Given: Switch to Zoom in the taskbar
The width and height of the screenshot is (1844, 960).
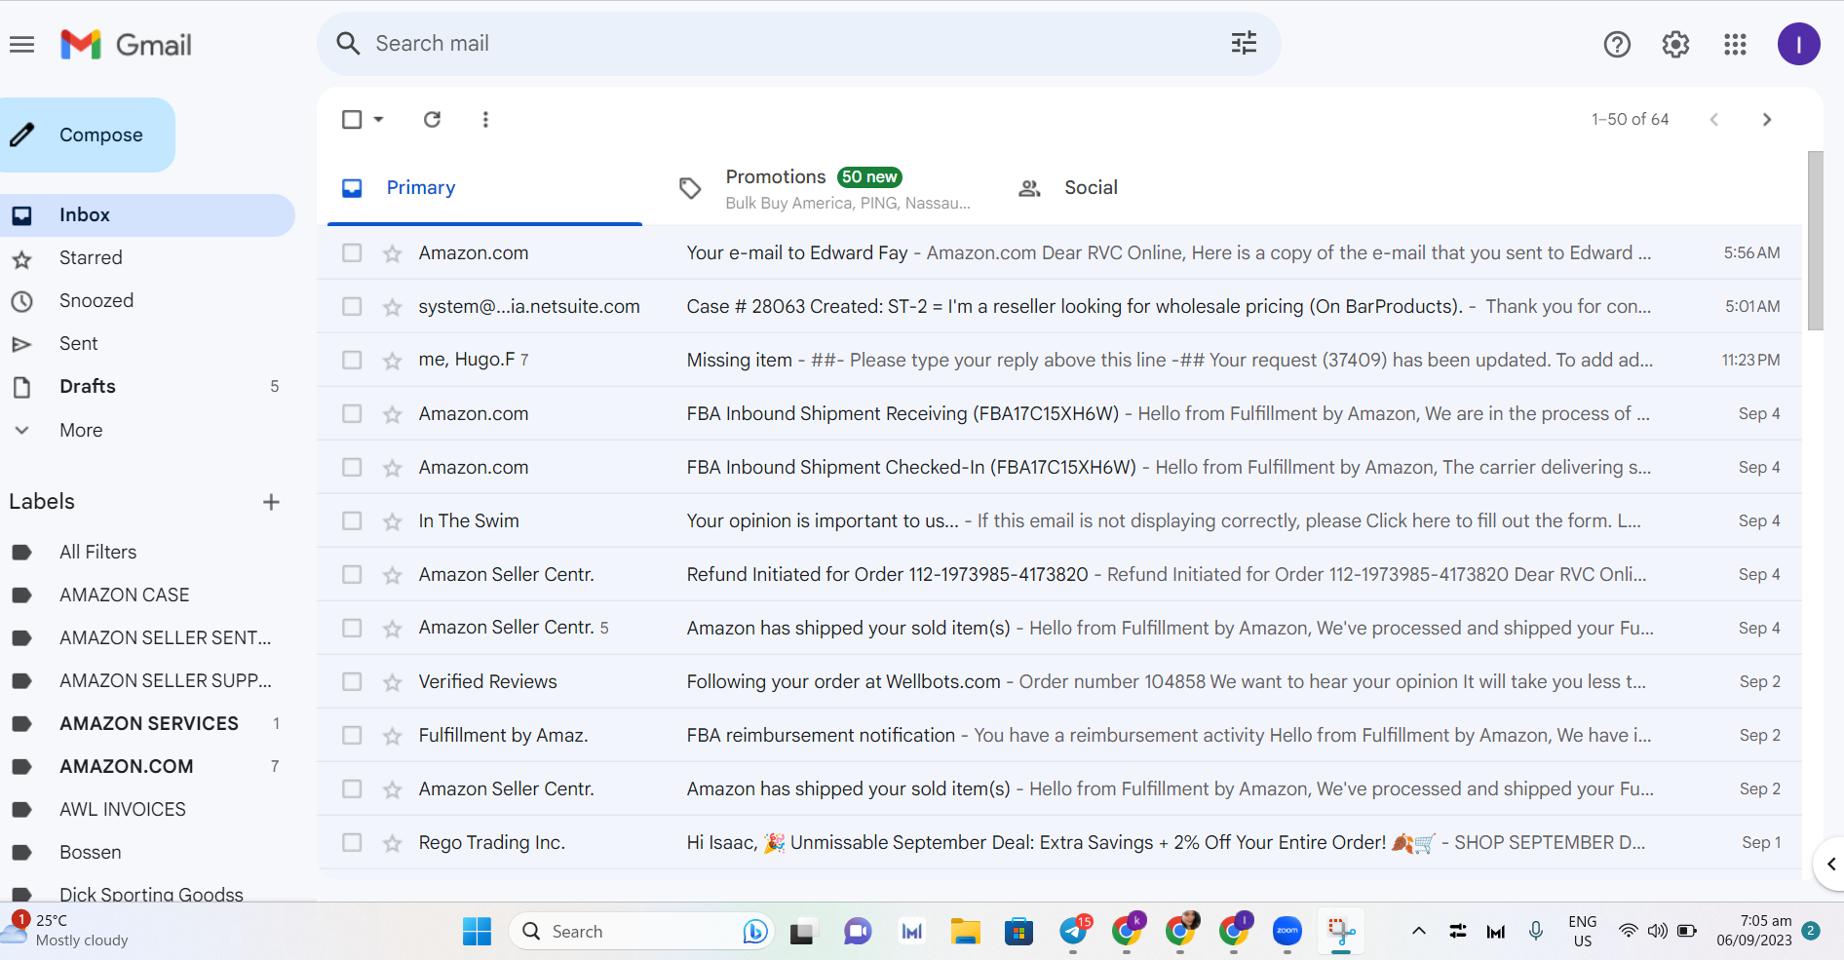Looking at the screenshot, I should (x=1287, y=932).
